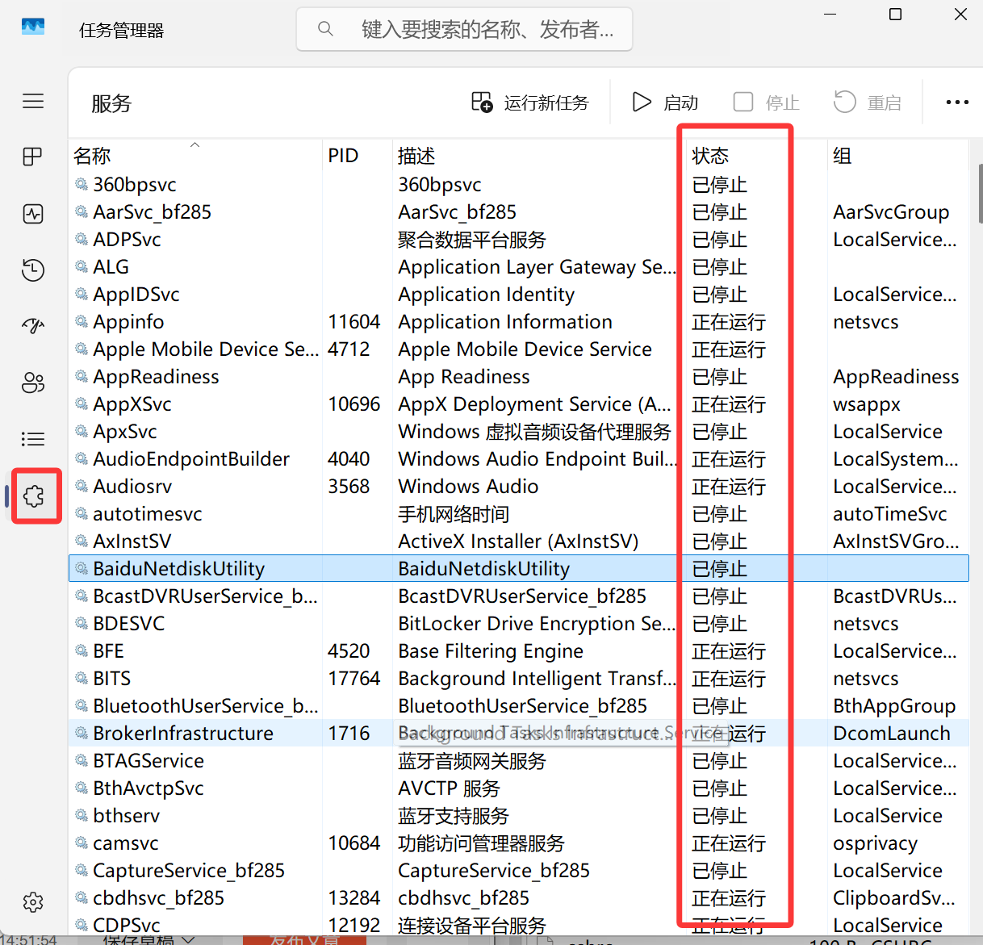
Task: Select the BFE service row
Action: click(x=518, y=651)
